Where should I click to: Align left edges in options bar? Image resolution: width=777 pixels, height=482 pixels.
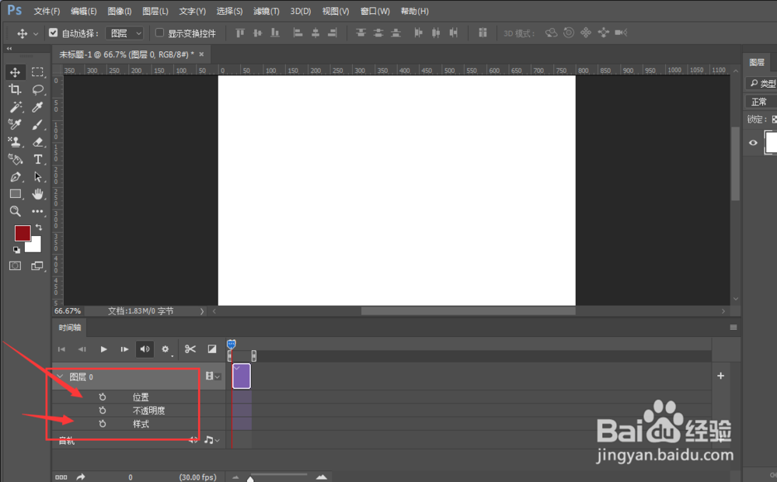[298, 33]
